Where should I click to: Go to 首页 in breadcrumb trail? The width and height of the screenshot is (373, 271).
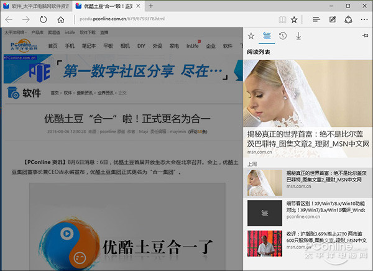click(x=55, y=93)
